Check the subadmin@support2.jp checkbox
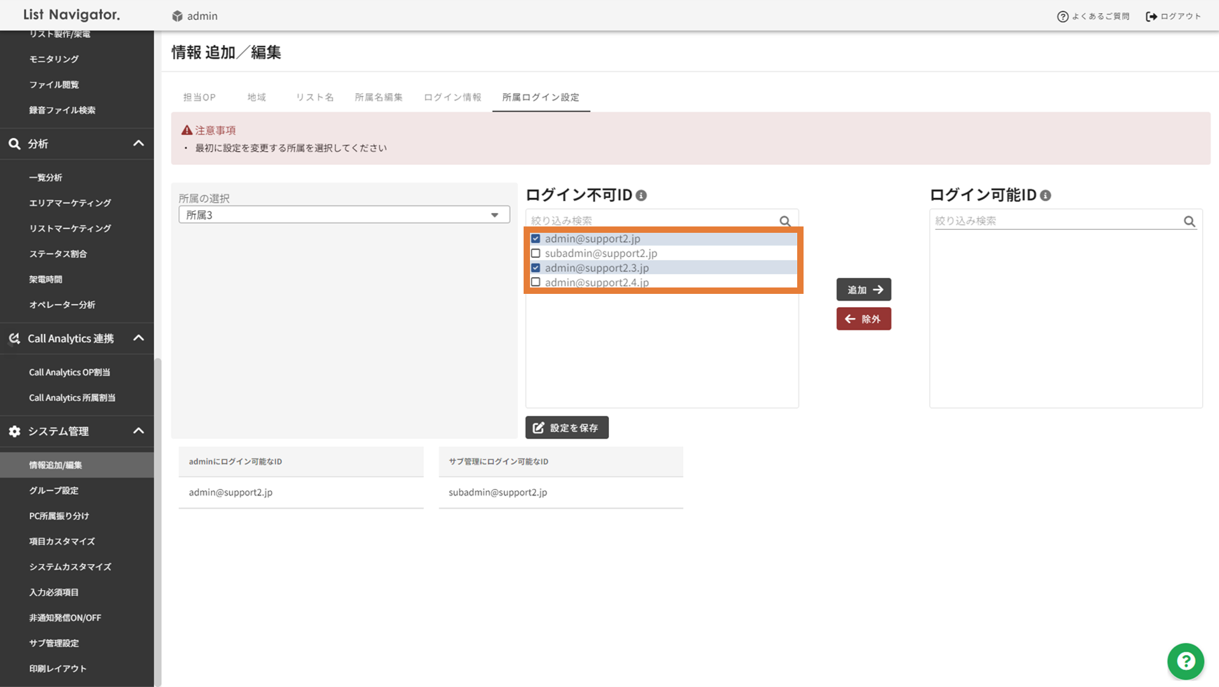This screenshot has height=687, width=1219. coord(536,253)
